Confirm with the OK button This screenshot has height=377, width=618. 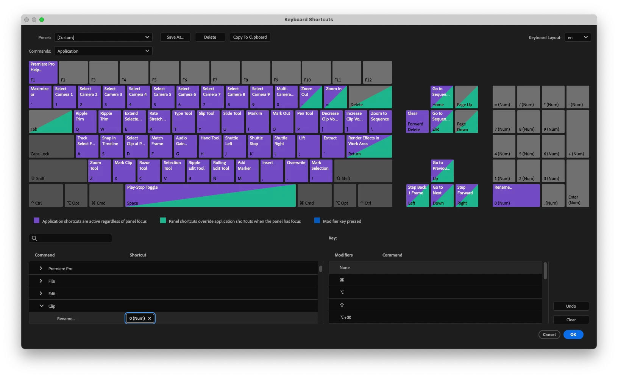point(573,335)
